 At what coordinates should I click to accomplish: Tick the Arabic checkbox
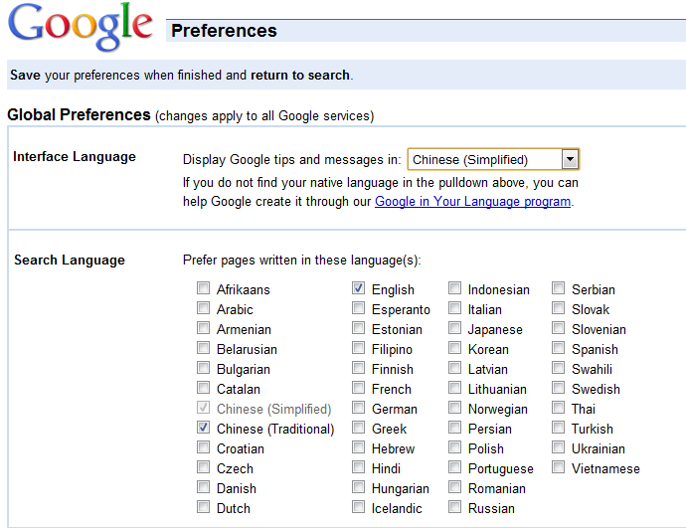coord(203,308)
